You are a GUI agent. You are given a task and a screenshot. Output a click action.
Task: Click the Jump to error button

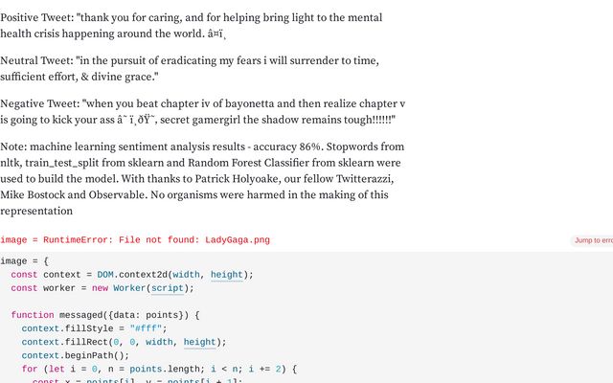tap(593, 240)
